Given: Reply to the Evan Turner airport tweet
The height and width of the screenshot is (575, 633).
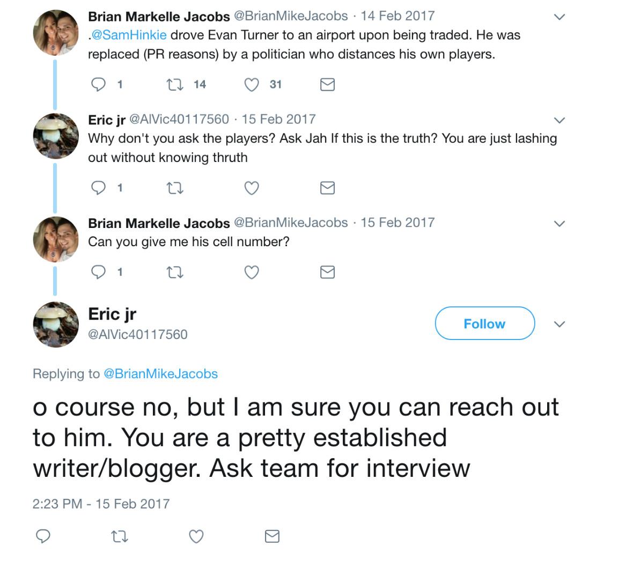Looking at the screenshot, I should [x=99, y=84].
